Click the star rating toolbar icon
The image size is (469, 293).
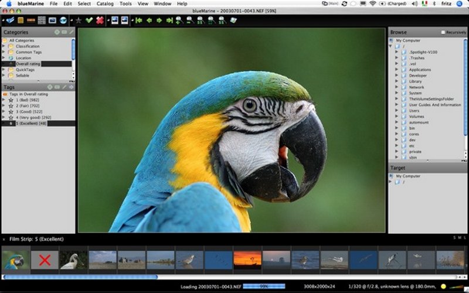[79, 20]
